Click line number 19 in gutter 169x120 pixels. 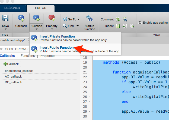click(x=85, y=63)
